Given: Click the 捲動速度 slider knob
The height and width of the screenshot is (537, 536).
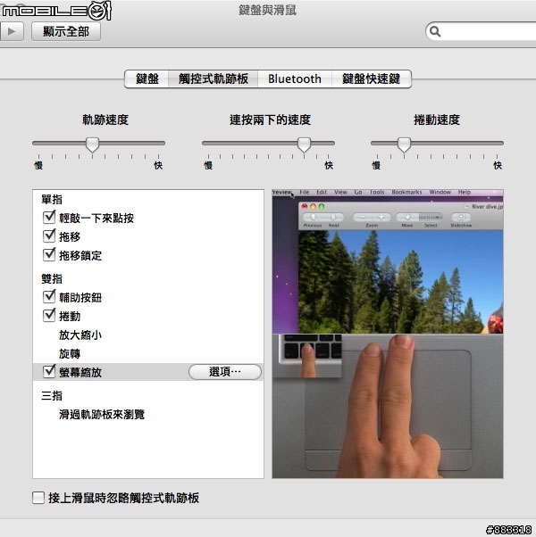Looking at the screenshot, I should tap(404, 145).
